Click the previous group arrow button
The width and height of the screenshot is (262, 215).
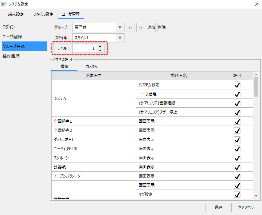[130, 27]
